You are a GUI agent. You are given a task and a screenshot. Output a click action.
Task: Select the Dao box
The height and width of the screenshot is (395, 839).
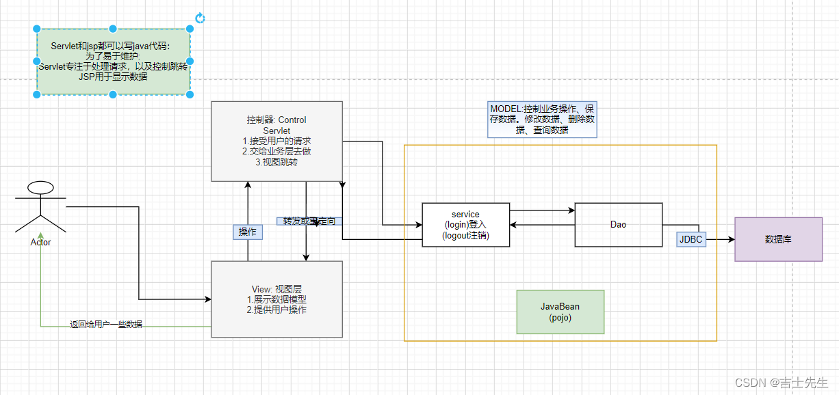pyautogui.click(x=618, y=224)
